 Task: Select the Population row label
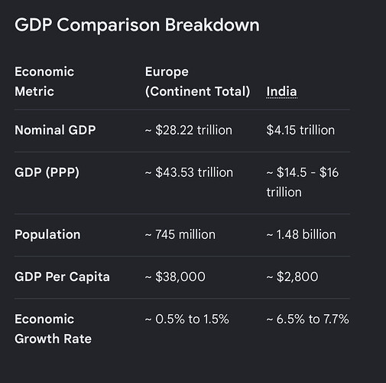coord(47,234)
